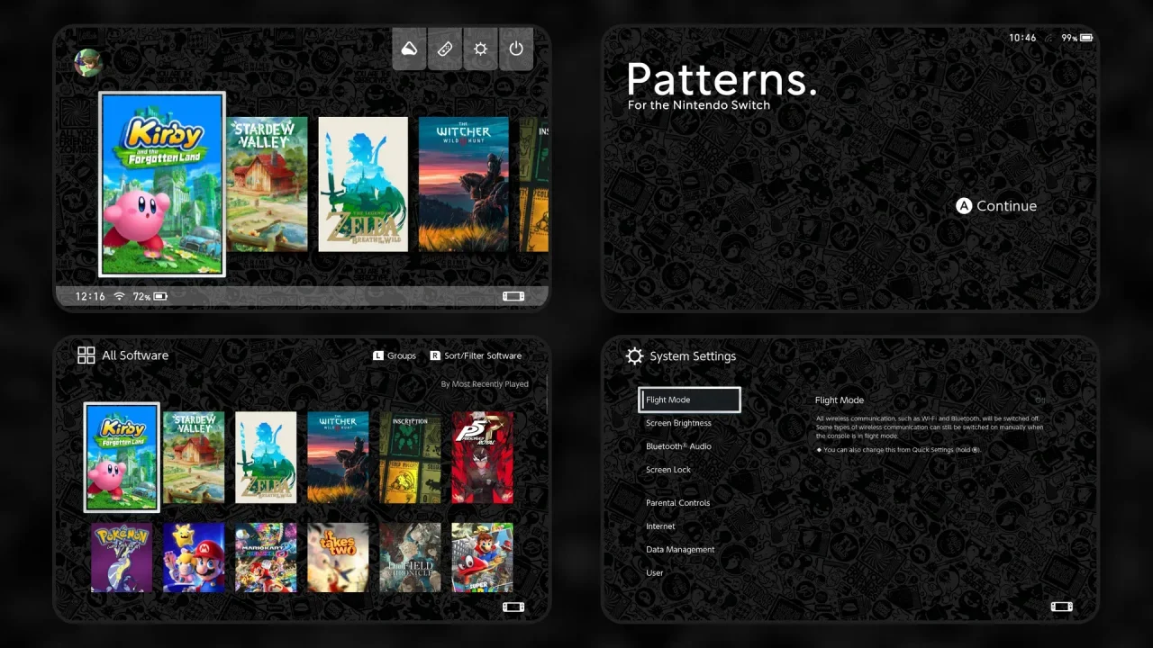Viewport: 1153px width, 648px height.
Task: Click the "By Most Recently Played" label
Action: (x=485, y=384)
